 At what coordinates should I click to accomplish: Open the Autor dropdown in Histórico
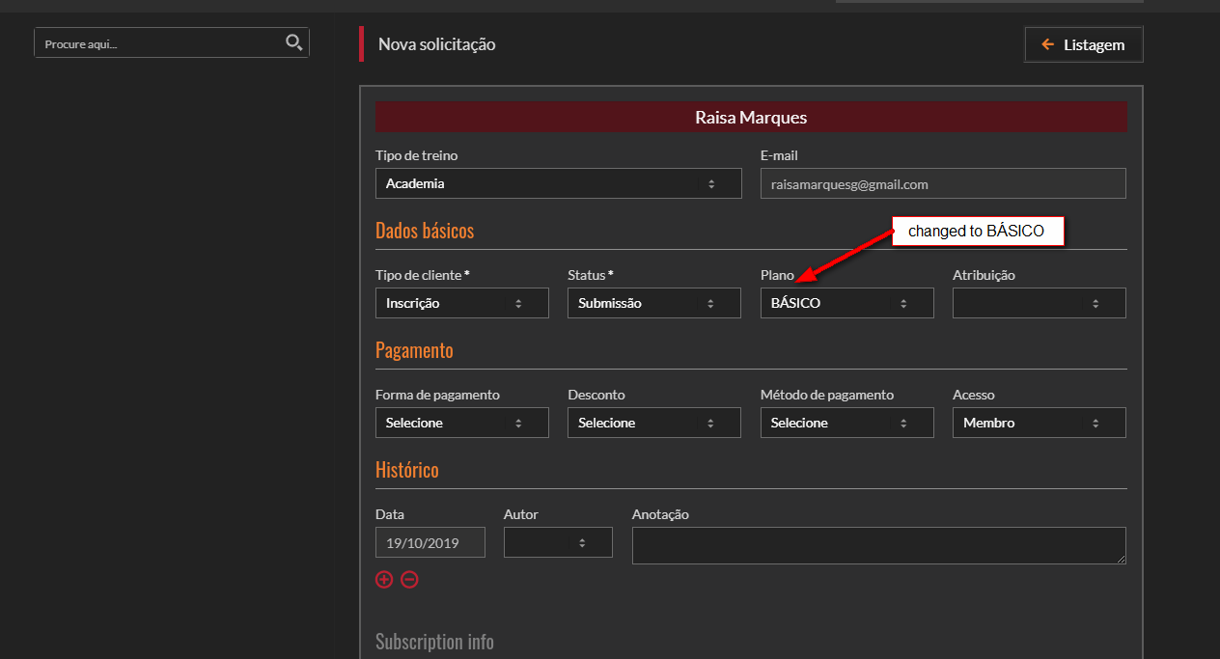(x=558, y=542)
